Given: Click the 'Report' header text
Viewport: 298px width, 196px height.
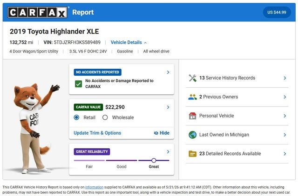Looking at the screenshot, I should click(x=83, y=13).
